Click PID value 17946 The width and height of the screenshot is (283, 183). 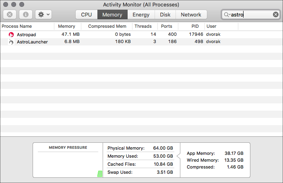coord(196,34)
